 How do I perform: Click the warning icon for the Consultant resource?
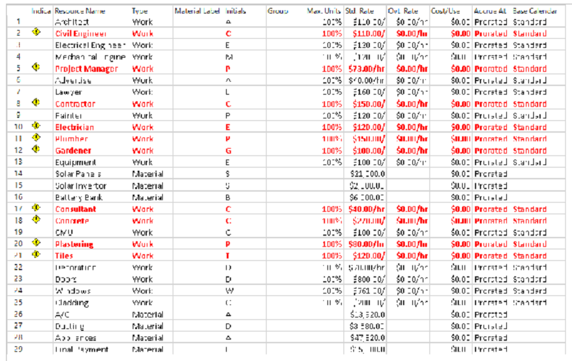(x=36, y=208)
